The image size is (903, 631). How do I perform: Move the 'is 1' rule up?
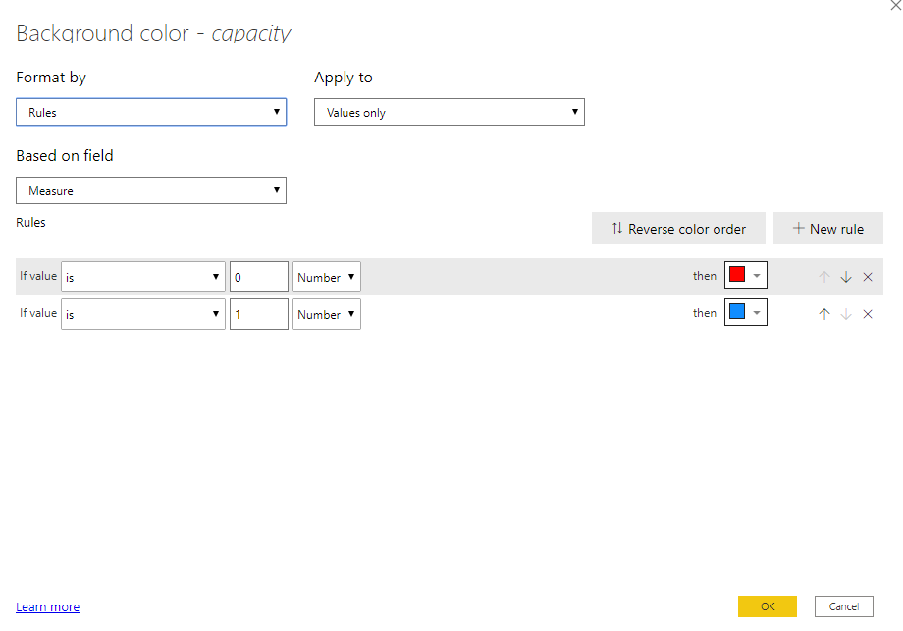pyautogui.click(x=824, y=314)
